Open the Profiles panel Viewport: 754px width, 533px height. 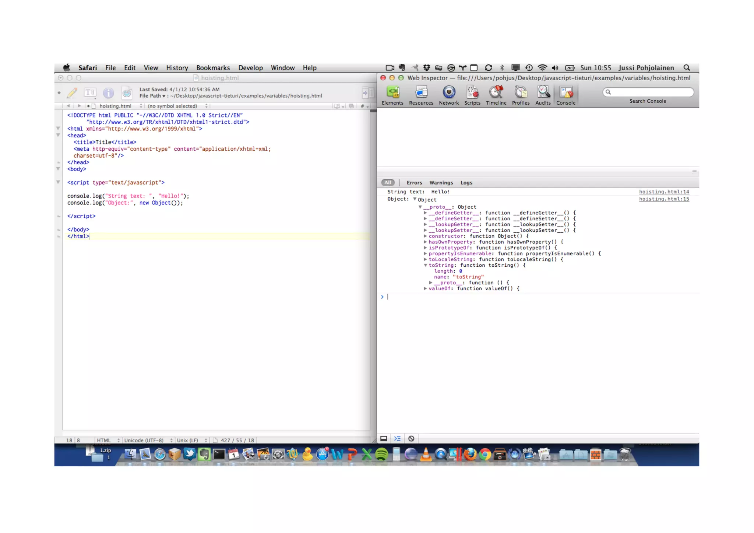[x=521, y=95]
